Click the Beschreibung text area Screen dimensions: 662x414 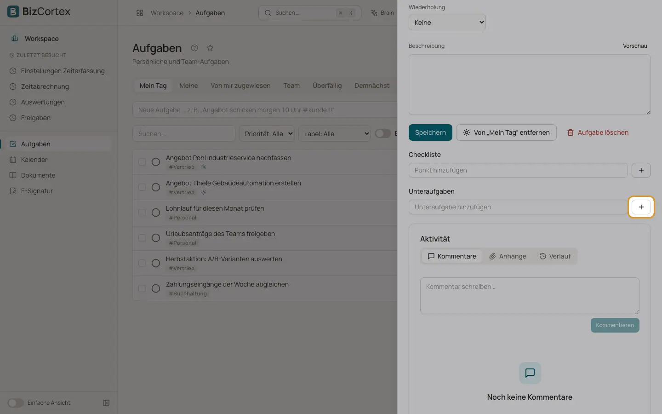[x=530, y=85]
